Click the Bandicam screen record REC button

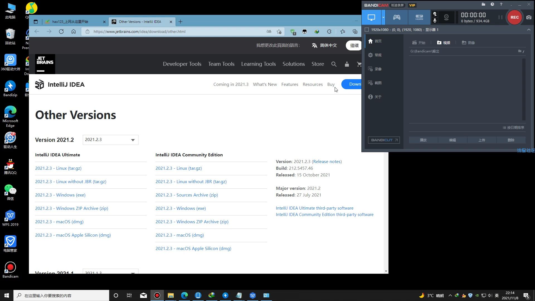click(x=515, y=17)
